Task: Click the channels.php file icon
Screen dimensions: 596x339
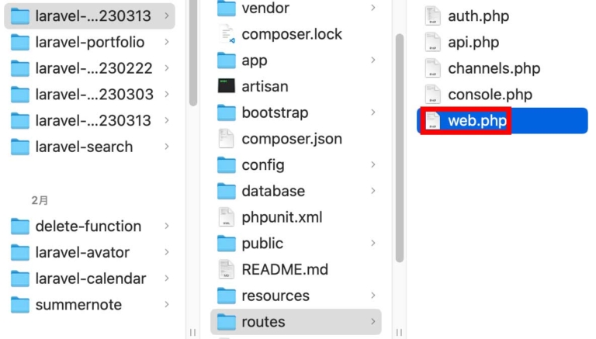Action: (432, 68)
